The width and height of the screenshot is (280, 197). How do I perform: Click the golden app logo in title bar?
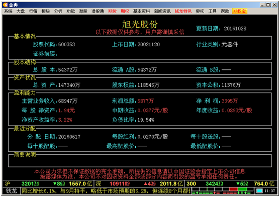[6, 5]
